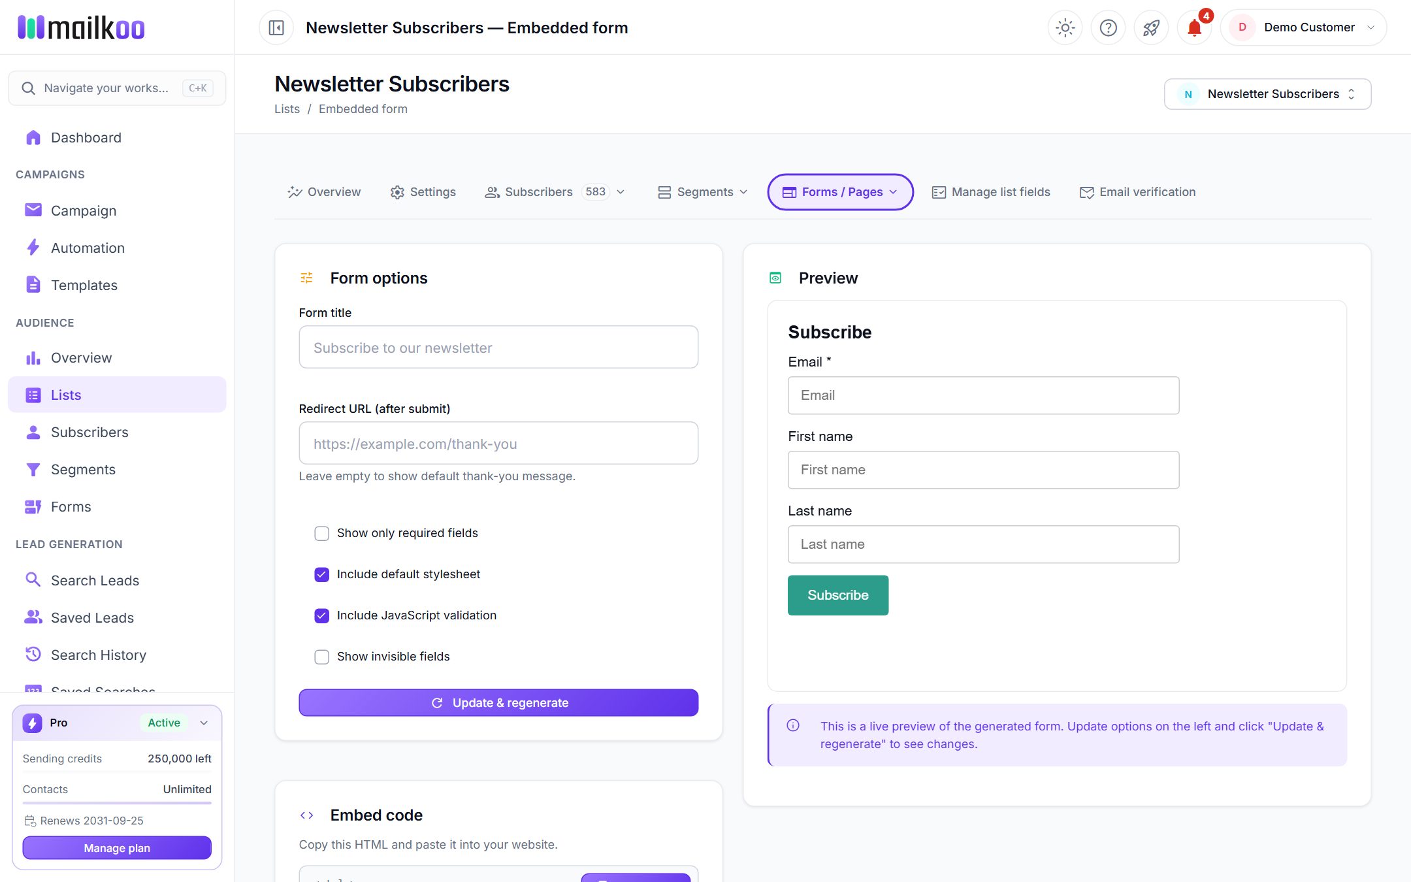Open Automation lightning item
The image size is (1411, 882).
click(x=117, y=248)
